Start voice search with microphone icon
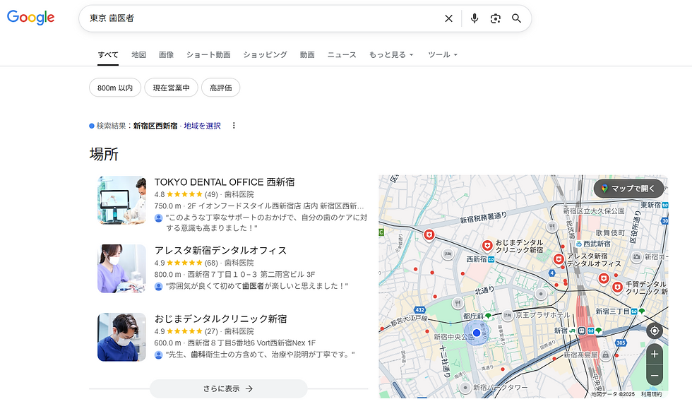The width and height of the screenshot is (692, 404). click(475, 18)
